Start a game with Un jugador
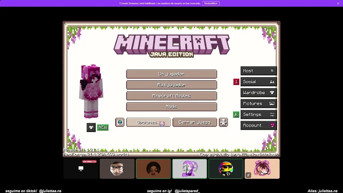The width and height of the screenshot is (343, 193). (x=171, y=74)
